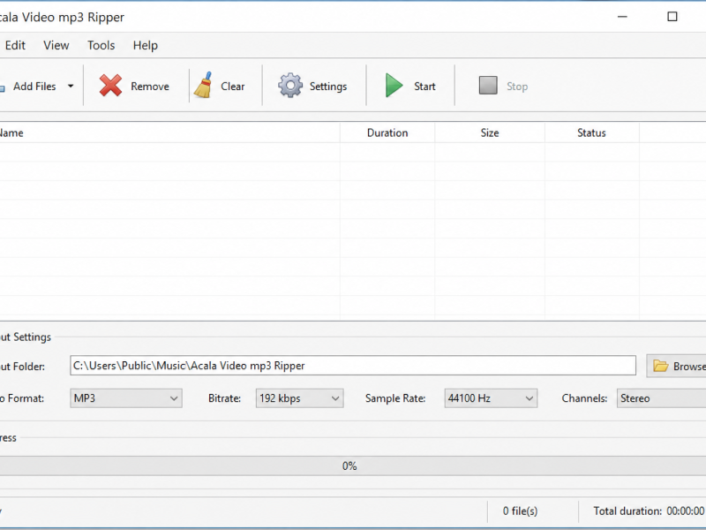Click the 'Total duration' status text
The image size is (706, 530).
tap(649, 511)
